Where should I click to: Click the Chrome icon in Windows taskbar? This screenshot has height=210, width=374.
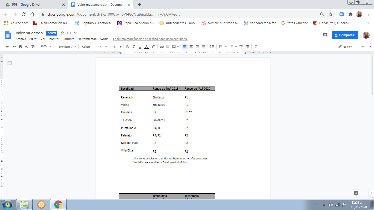[x=58, y=204]
